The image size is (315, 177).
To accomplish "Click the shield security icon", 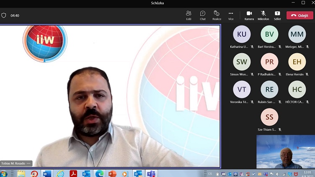I will point(4,15).
